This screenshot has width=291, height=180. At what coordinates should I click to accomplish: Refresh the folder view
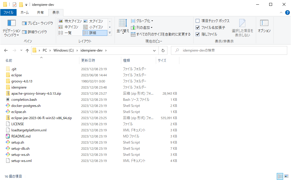(x=163, y=50)
